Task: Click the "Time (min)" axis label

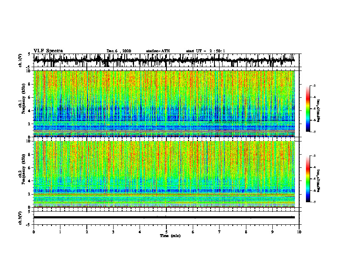Action: click(x=170, y=236)
